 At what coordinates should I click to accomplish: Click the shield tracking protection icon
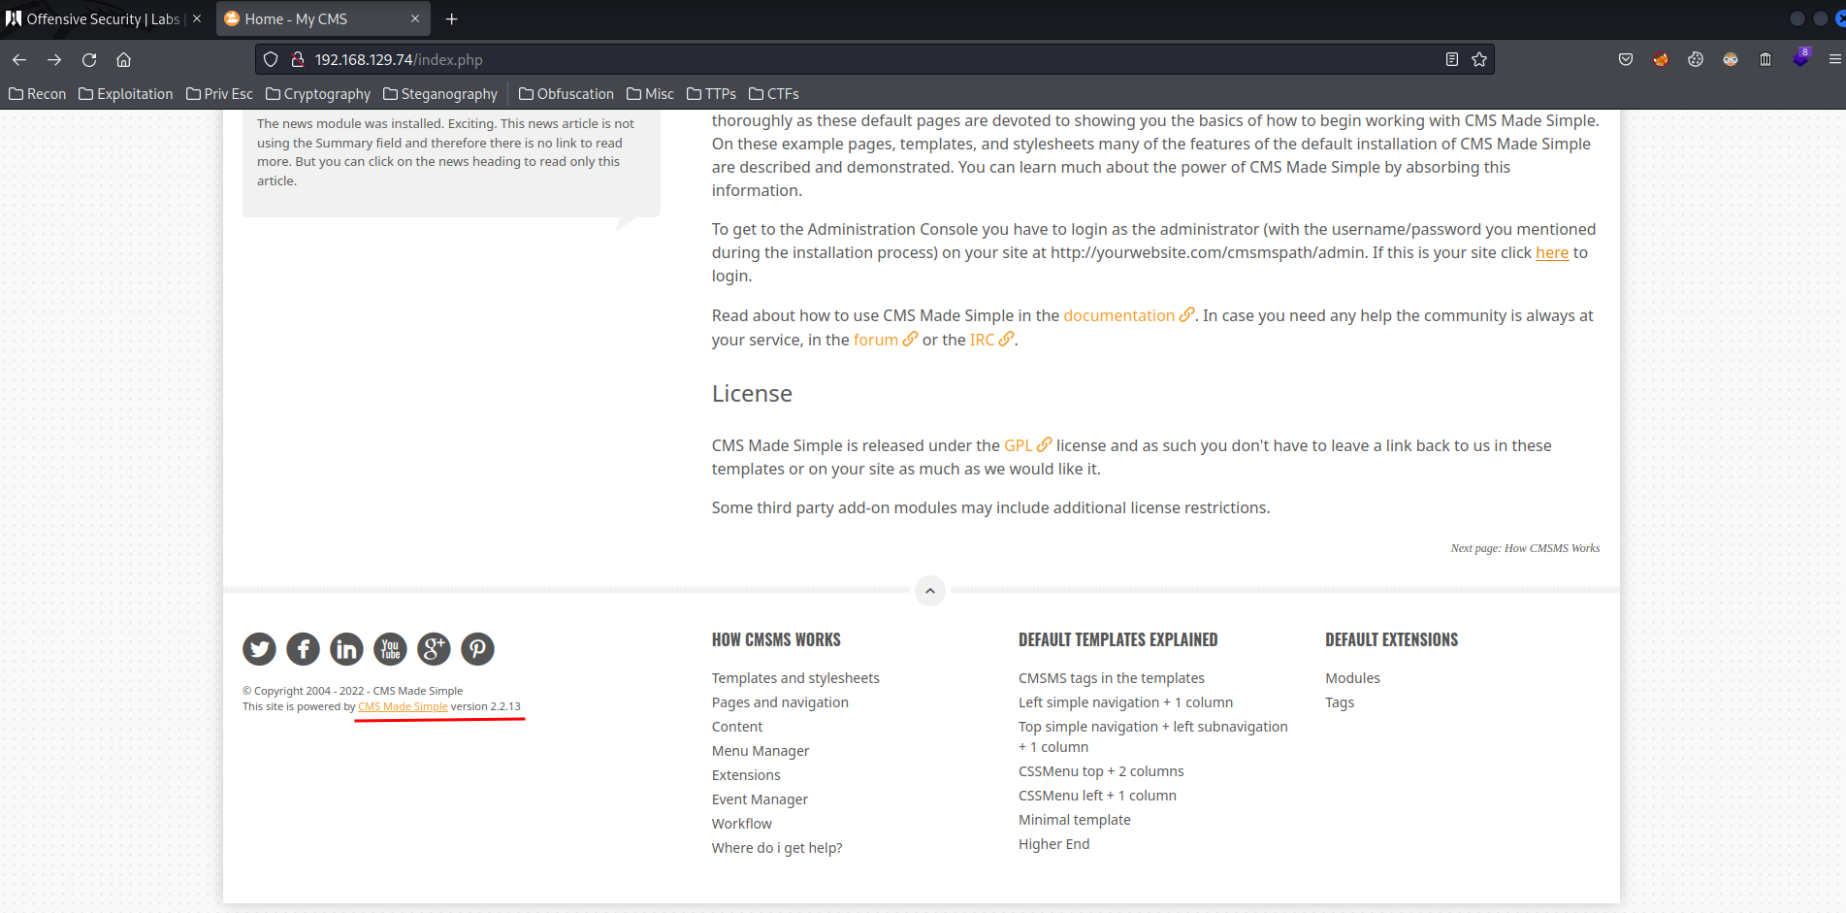tap(271, 60)
